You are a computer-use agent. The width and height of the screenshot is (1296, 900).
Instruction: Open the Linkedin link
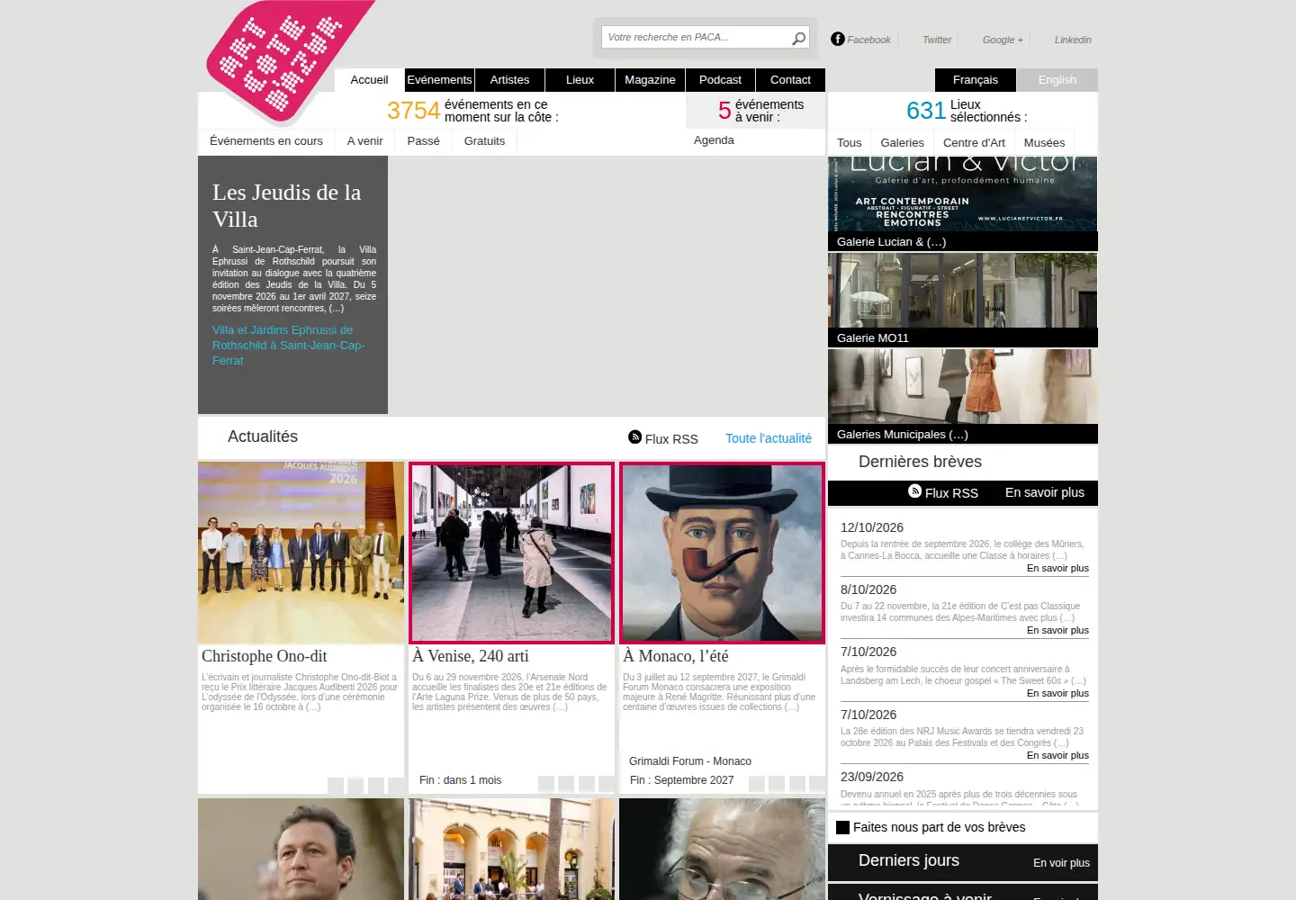click(1073, 40)
